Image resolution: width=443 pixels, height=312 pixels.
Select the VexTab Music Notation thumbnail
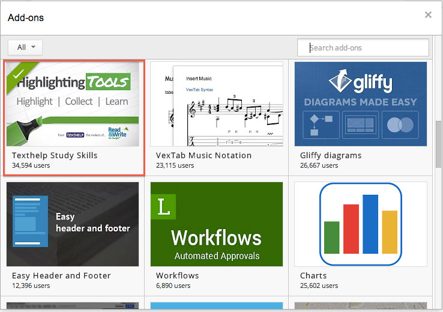pyautogui.click(x=216, y=103)
